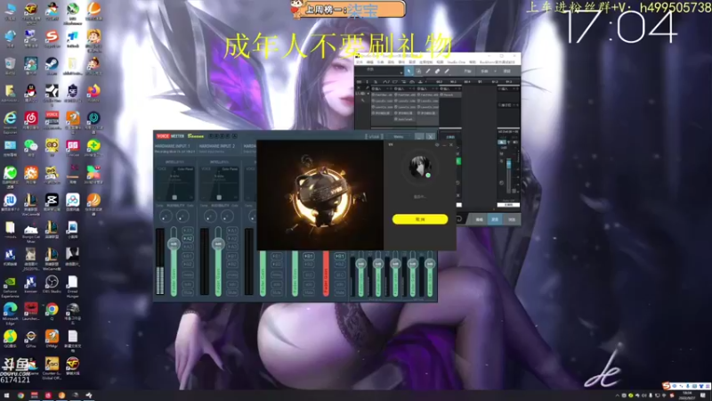Enable mono on Hardware Input 1

188,275
